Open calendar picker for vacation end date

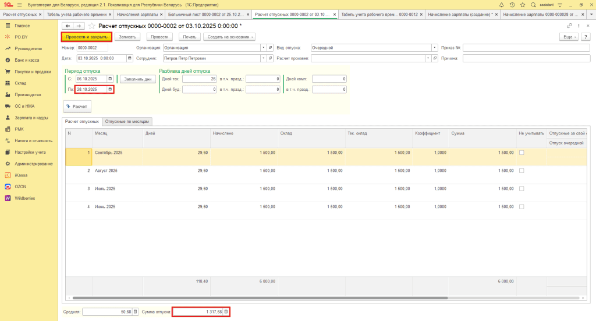[x=110, y=89]
